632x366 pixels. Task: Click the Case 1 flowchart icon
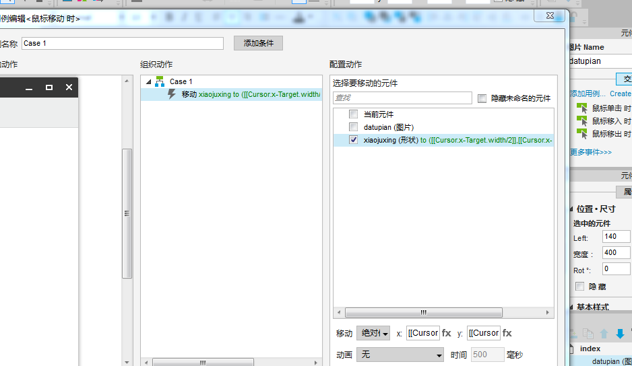point(160,81)
